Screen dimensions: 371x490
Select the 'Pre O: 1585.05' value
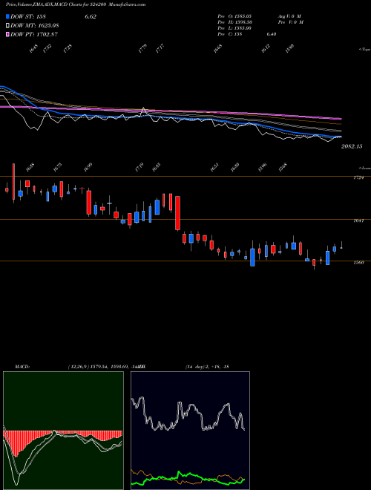pos(234,16)
